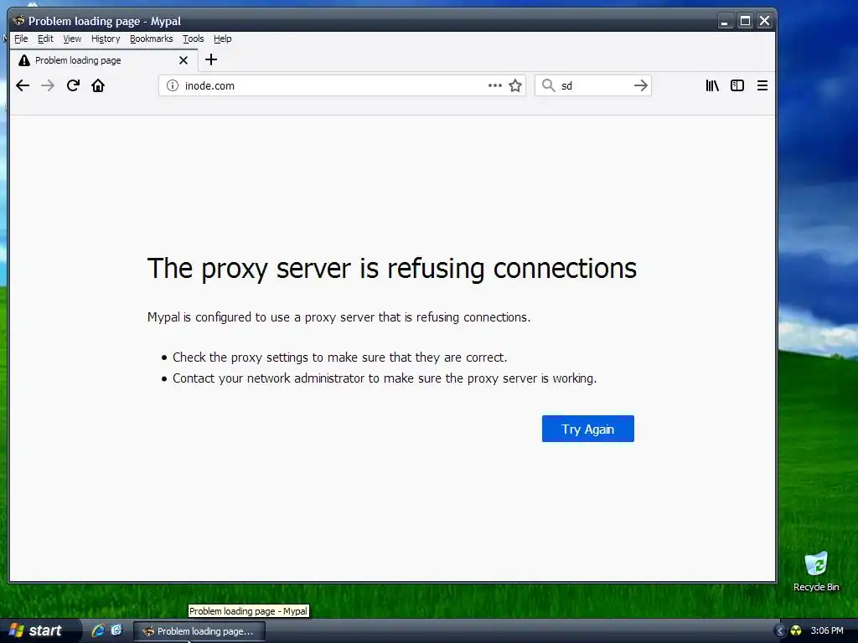Open the Edit menu
Image resolution: width=858 pixels, height=643 pixels.
(45, 39)
